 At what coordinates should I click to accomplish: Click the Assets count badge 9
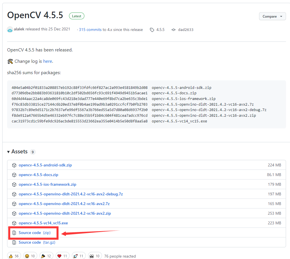click(33, 152)
